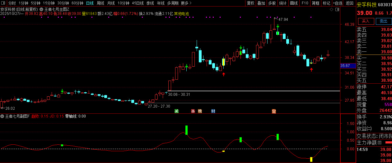Select the 周线 weekly period
The width and height of the screenshot is (392, 163).
(100, 3)
